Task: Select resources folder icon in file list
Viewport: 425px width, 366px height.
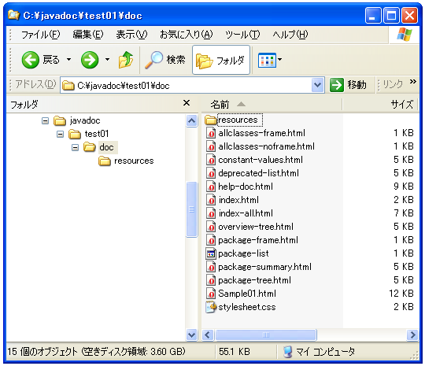Action: click(211, 120)
